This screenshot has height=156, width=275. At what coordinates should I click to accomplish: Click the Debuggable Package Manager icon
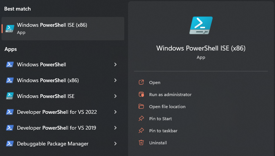click(x=10, y=144)
